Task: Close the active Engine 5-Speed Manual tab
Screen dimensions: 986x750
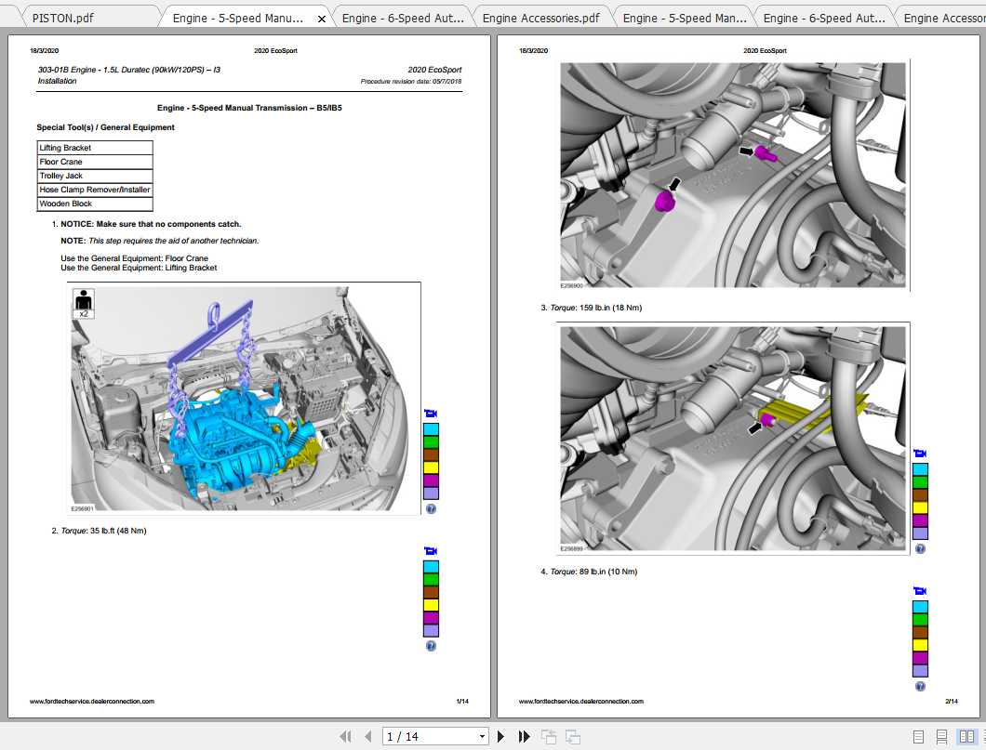Action: tap(321, 17)
